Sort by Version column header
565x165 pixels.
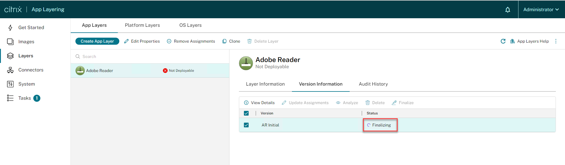[x=267, y=113]
